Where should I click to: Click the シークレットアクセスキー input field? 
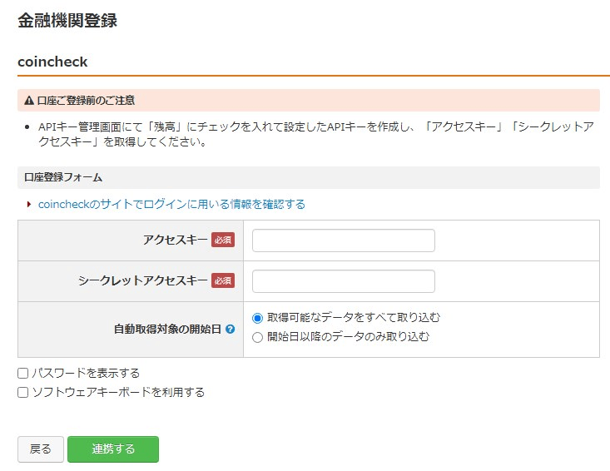[x=344, y=281]
